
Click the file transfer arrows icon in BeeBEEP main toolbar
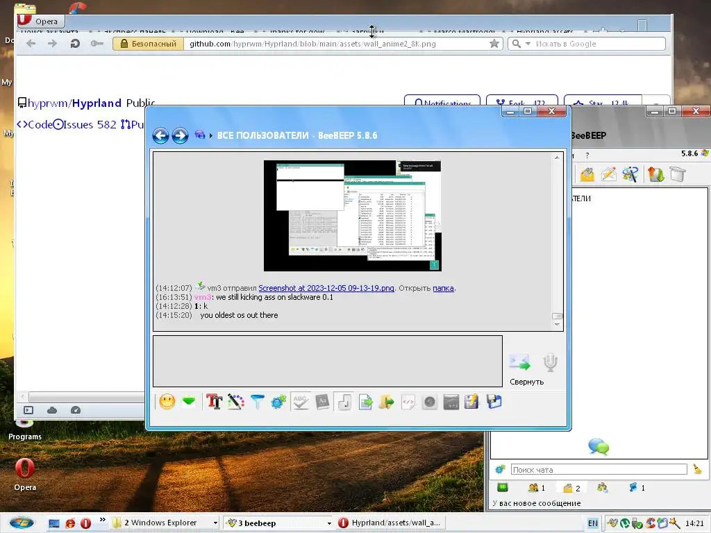tap(655, 174)
